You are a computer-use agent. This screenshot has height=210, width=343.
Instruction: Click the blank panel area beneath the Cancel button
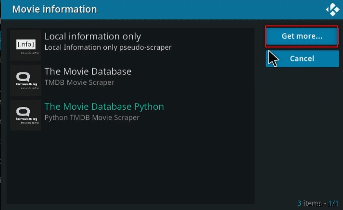point(302,131)
